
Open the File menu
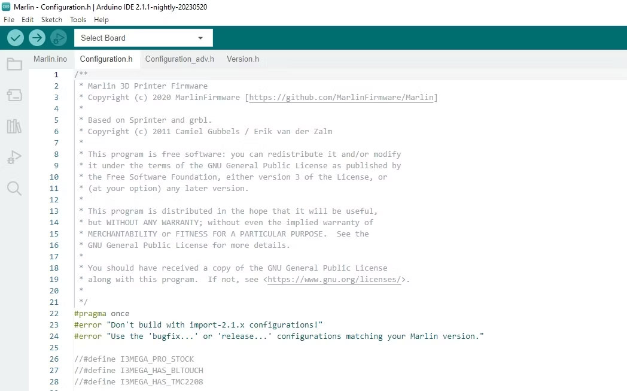(9, 20)
